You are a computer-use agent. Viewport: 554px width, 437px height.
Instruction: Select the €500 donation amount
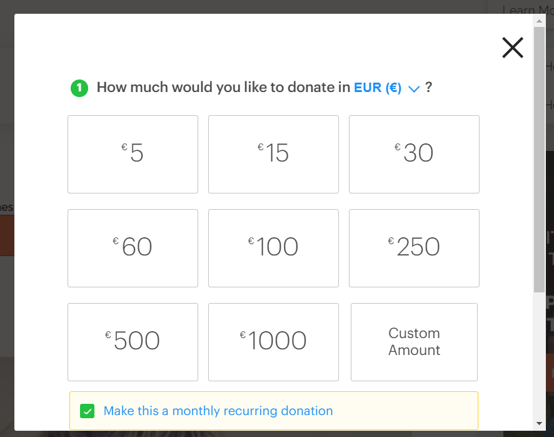[x=133, y=342]
